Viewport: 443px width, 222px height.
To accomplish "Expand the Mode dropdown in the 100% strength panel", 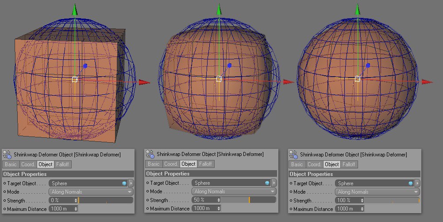I will coord(377,192).
